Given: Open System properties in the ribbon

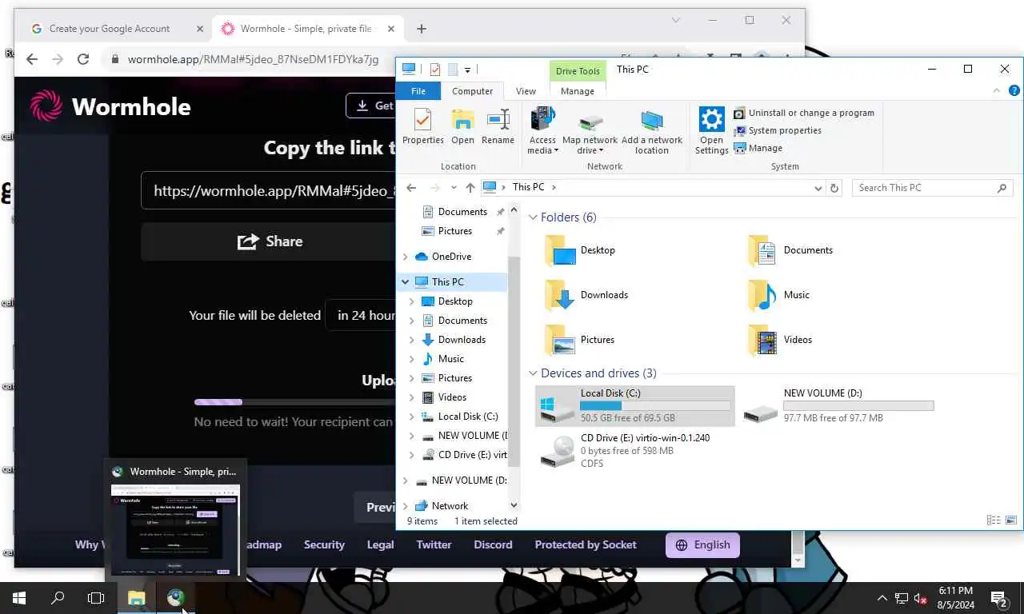Looking at the screenshot, I should tap(778, 130).
